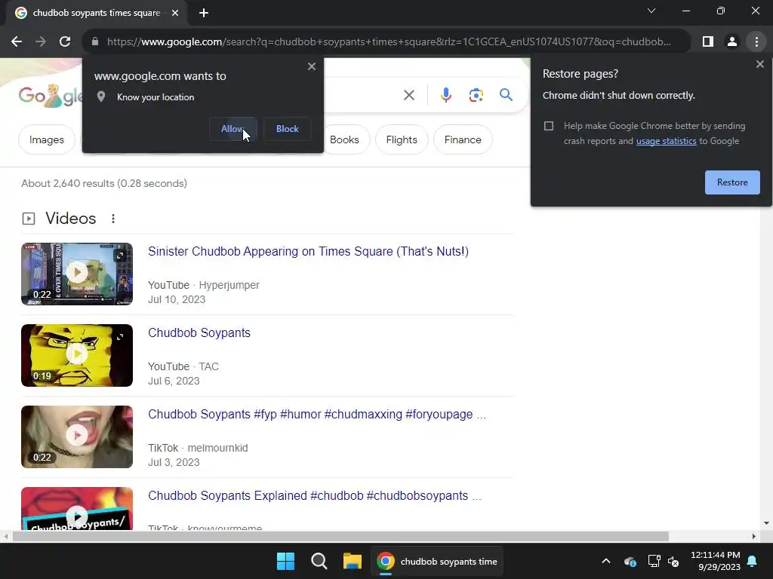Go back to previous page
Image resolution: width=773 pixels, height=579 pixels.
17,42
